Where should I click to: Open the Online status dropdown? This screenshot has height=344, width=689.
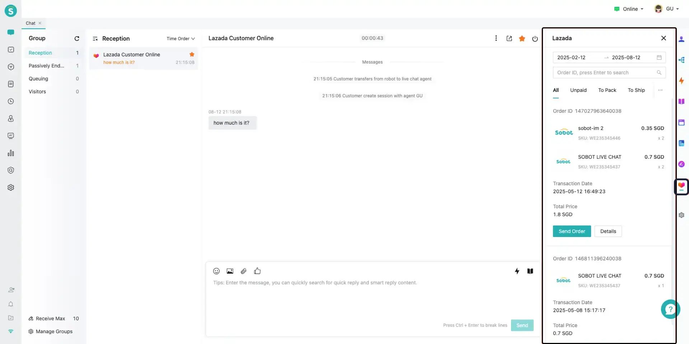coord(629,9)
